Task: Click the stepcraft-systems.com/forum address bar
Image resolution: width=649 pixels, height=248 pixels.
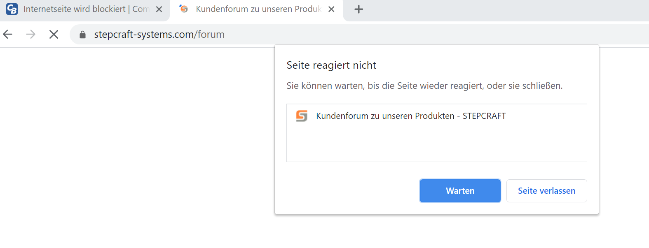Action: [288, 35]
